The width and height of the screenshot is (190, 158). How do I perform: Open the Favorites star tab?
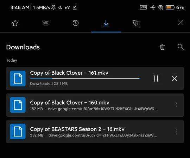click(x=15, y=23)
